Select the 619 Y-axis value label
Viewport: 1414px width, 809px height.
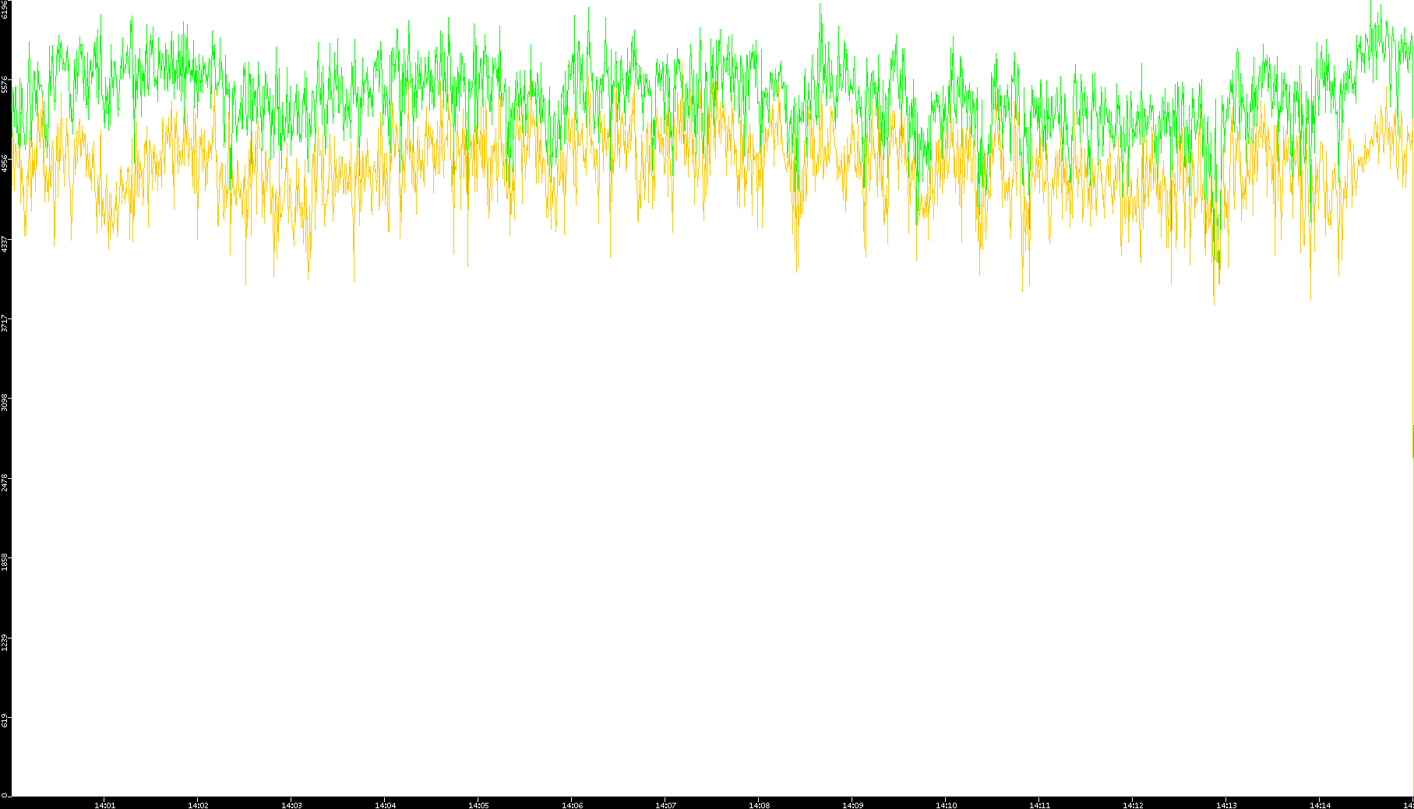5,721
